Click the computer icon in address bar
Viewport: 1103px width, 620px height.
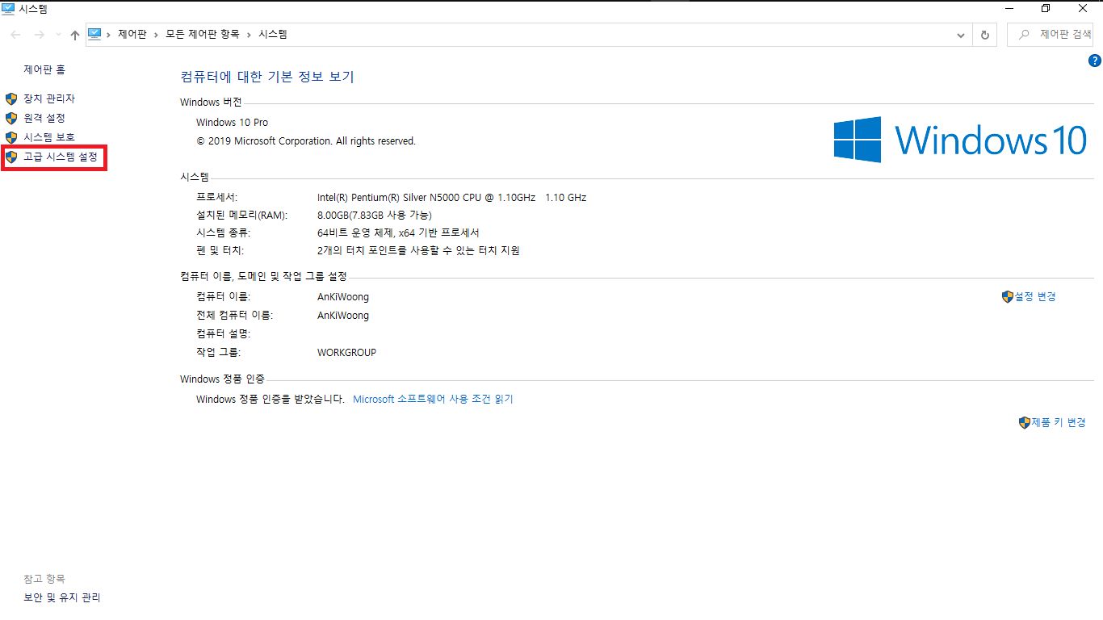(94, 34)
